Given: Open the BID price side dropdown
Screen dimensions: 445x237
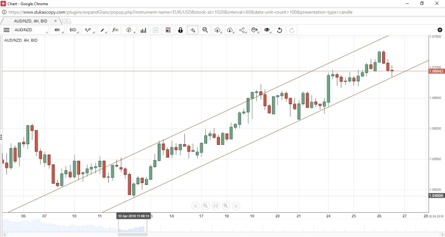Looking at the screenshot, I should pyautogui.click(x=74, y=30).
